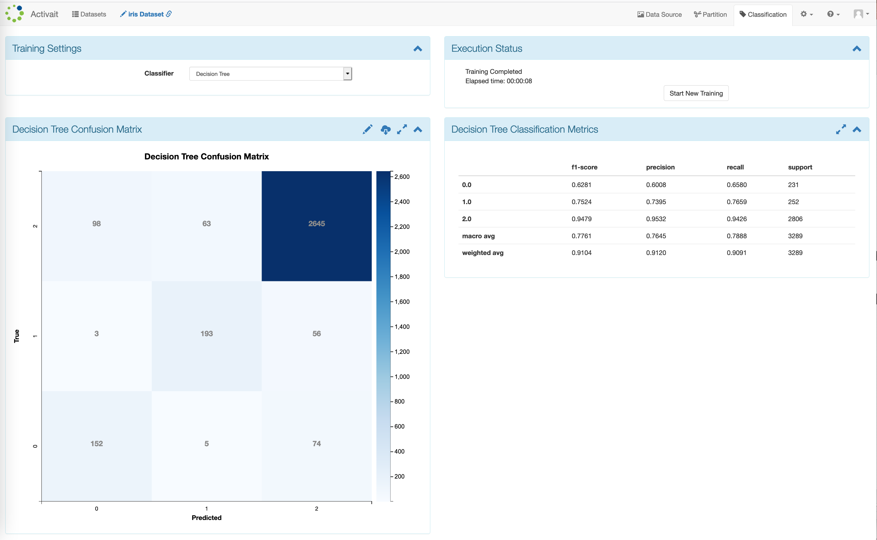Open the Classifier dropdown showing Decision Tree
Viewport: 877px width, 540px height.
(x=271, y=74)
